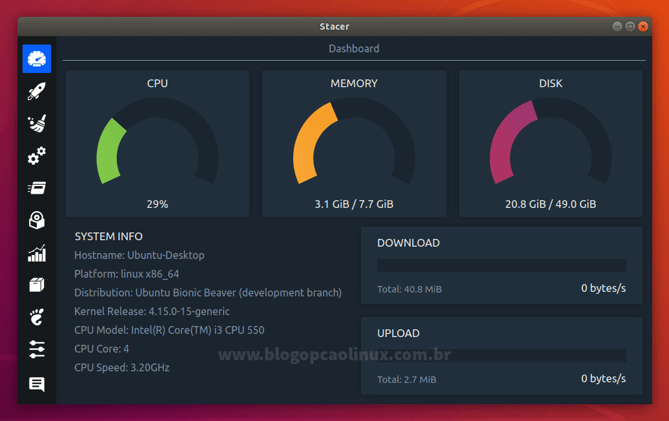Open the Dashboard speedometer sidebar icon
The image size is (669, 421).
[37, 59]
